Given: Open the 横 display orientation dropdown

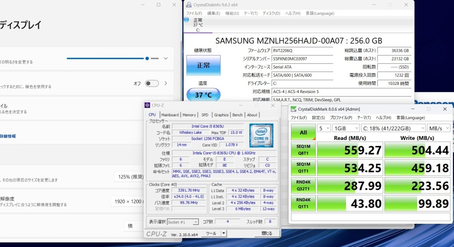Looking at the screenshot, I should (x=134, y=226).
